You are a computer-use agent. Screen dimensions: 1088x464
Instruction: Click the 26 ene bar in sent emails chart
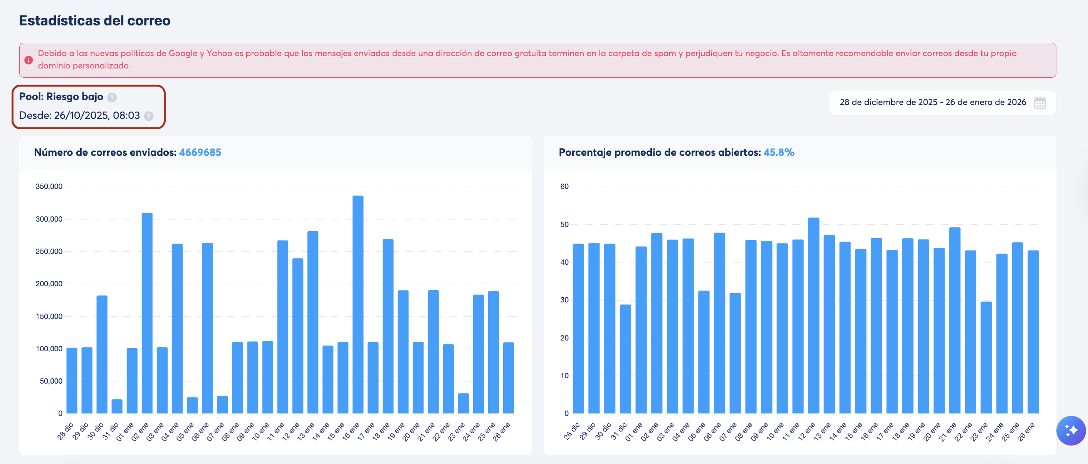pyautogui.click(x=508, y=377)
